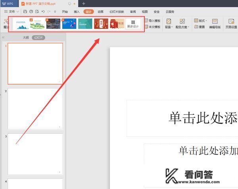Click the Print Preview icon
The image size is (238, 189).
tap(37, 11)
